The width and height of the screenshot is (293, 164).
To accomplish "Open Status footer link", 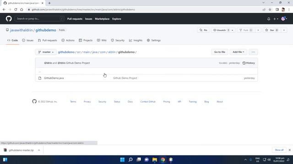I will click(x=117, y=102).
